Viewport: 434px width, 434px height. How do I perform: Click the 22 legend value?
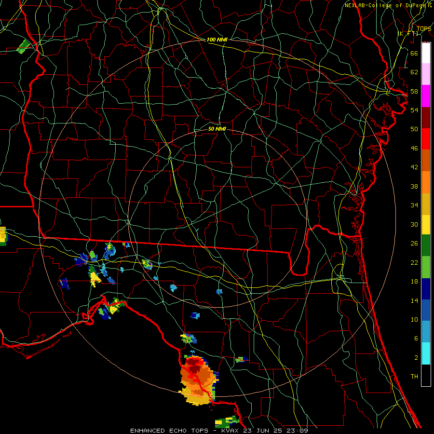click(x=414, y=262)
